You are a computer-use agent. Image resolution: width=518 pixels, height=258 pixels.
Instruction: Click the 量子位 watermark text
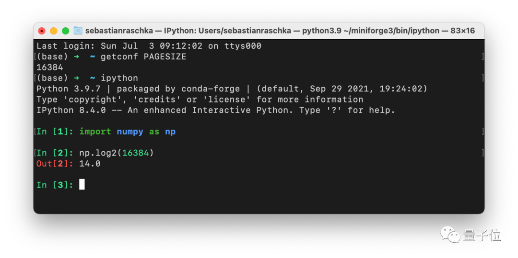pos(482,235)
